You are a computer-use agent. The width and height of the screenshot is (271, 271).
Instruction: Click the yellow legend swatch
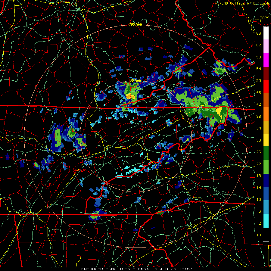266,140
